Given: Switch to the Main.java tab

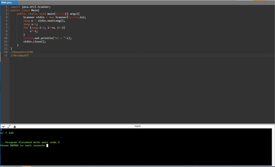Looking at the screenshot, I should [x=9, y=2].
